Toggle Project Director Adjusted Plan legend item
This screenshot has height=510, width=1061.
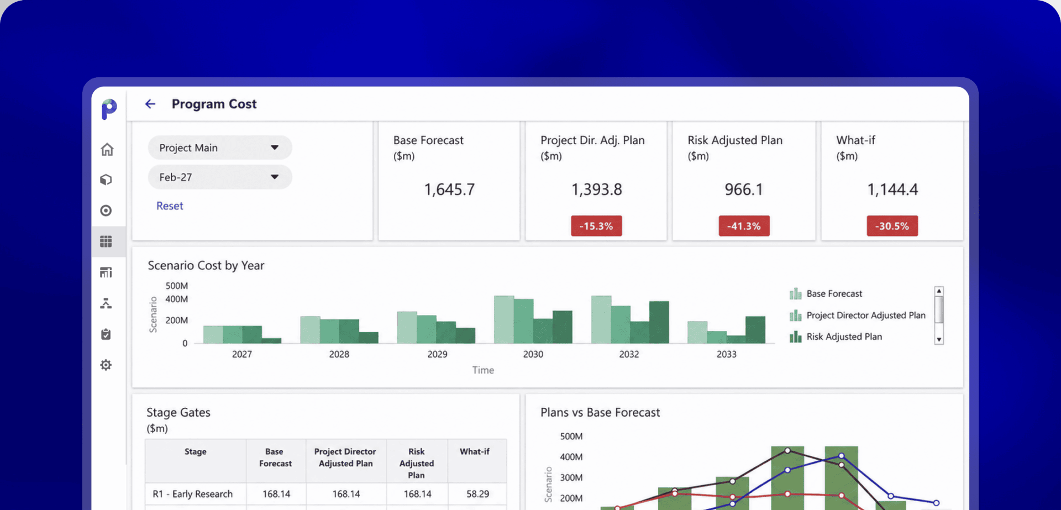tap(858, 315)
